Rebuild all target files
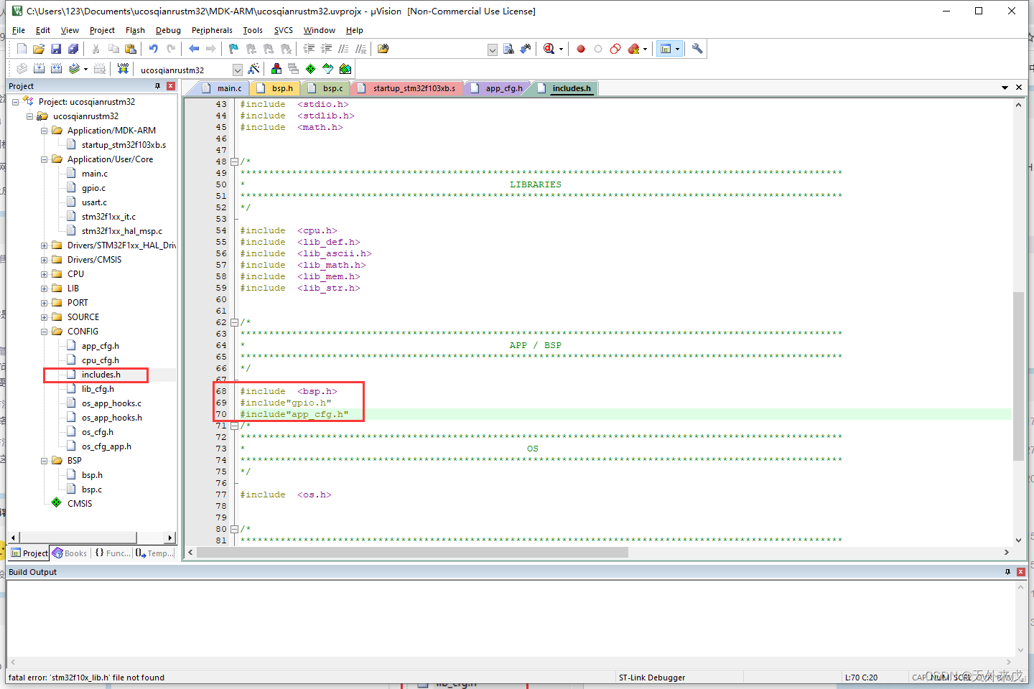This screenshot has width=1034, height=689. click(56, 68)
